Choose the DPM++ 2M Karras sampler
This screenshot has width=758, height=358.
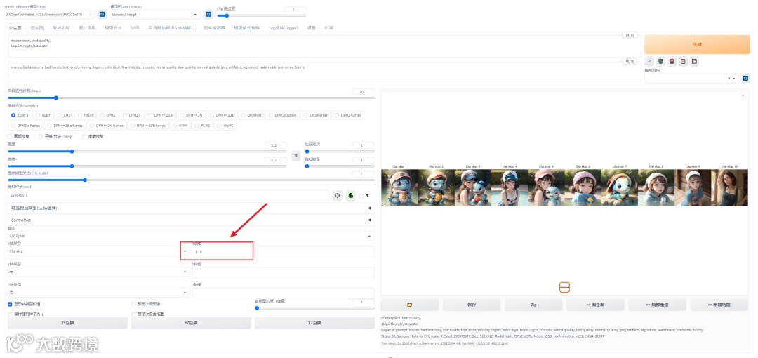tap(106, 125)
